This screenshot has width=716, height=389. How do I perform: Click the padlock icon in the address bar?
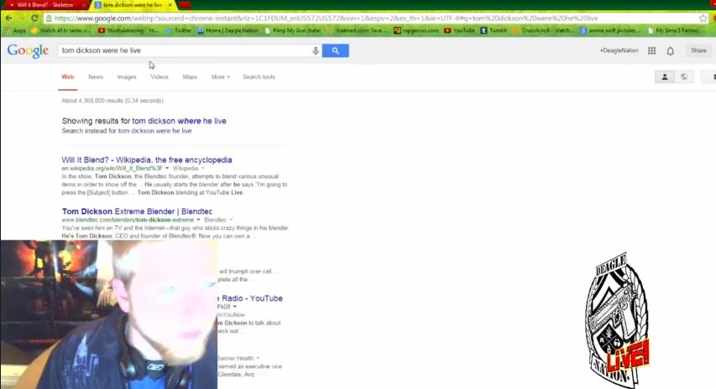[x=49, y=18]
